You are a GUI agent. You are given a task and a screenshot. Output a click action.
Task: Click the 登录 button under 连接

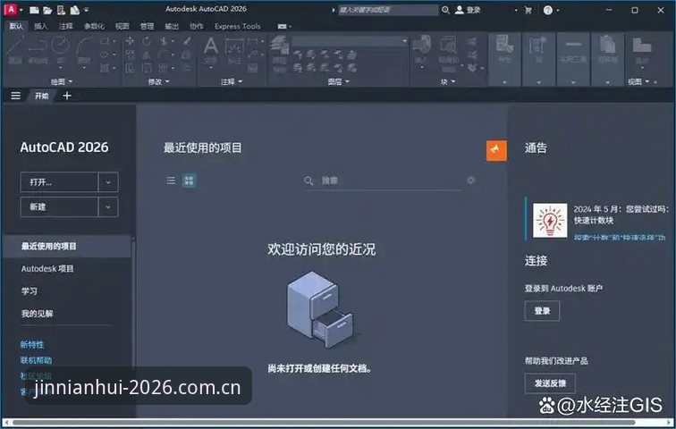(542, 311)
